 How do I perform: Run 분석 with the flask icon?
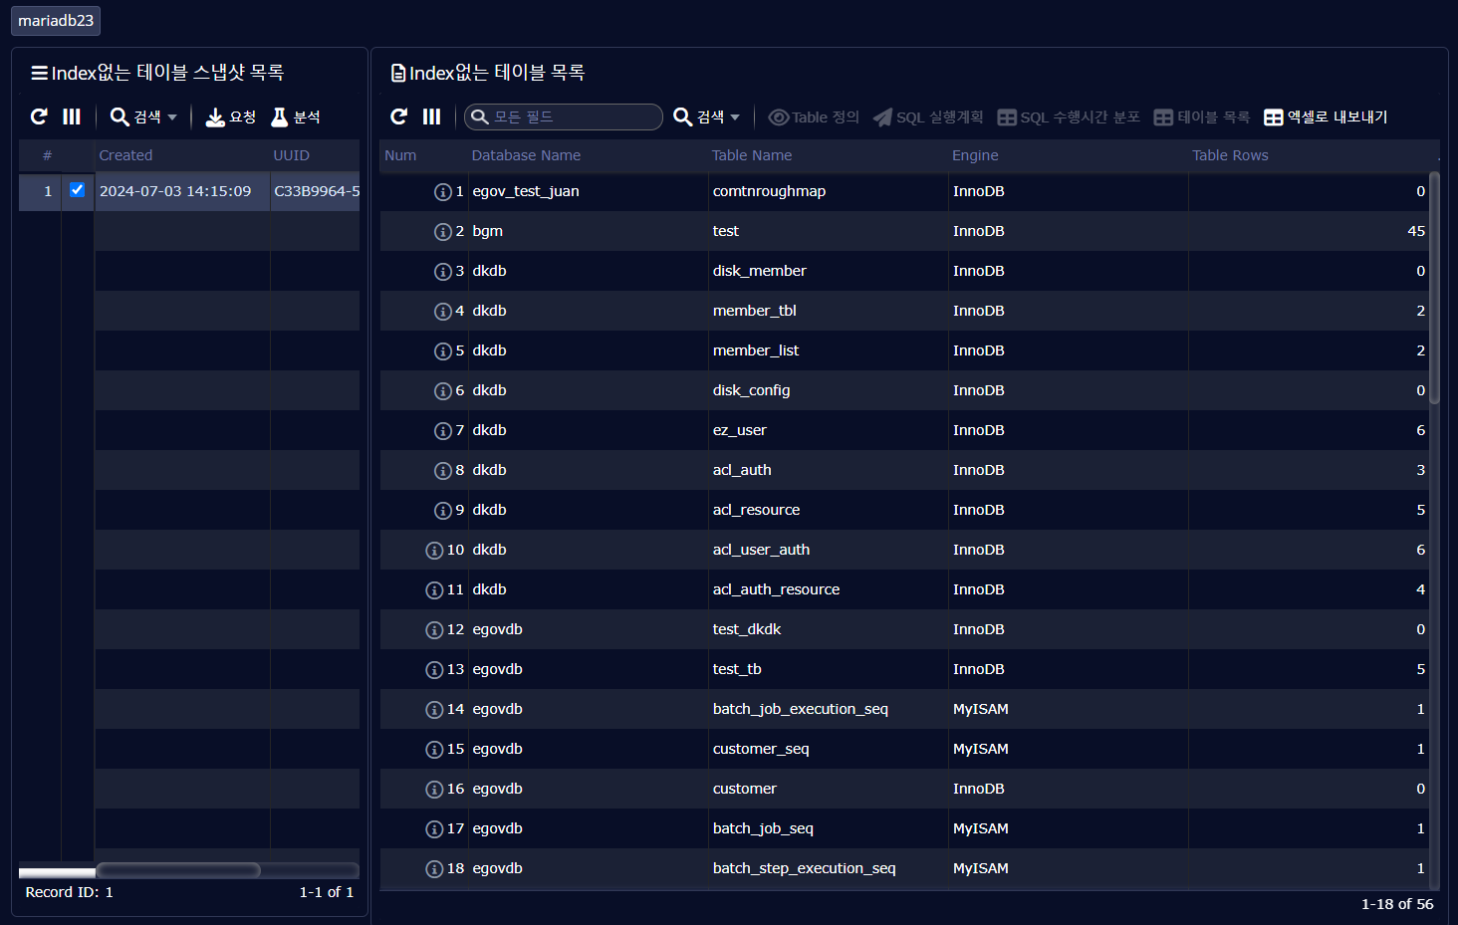(x=296, y=116)
